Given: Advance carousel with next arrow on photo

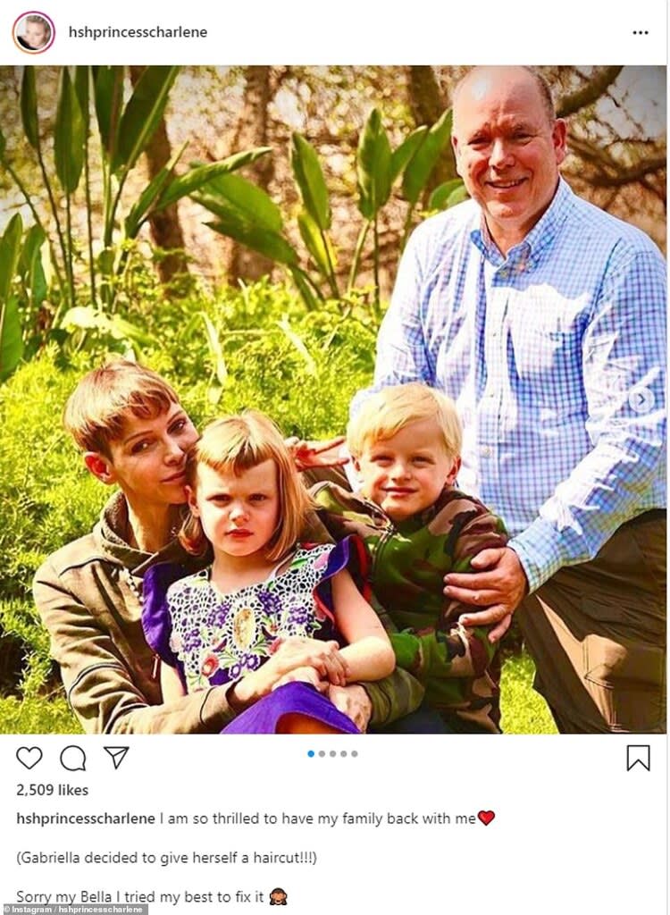Looking at the screenshot, I should [641, 399].
